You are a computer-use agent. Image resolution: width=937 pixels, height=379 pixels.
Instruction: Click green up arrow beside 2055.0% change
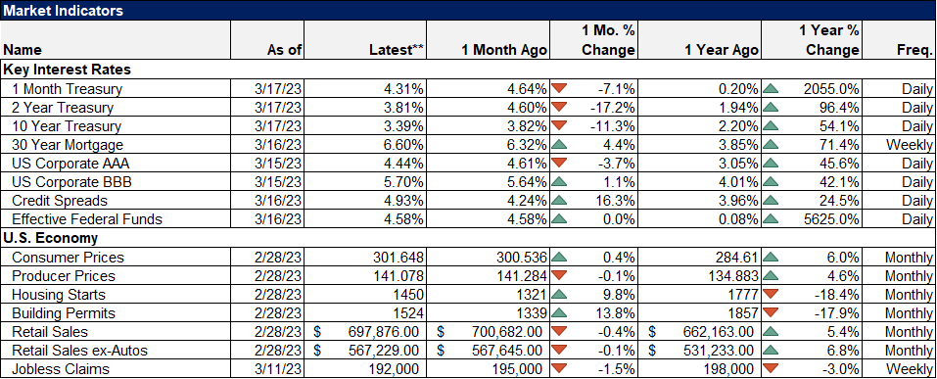click(x=771, y=89)
